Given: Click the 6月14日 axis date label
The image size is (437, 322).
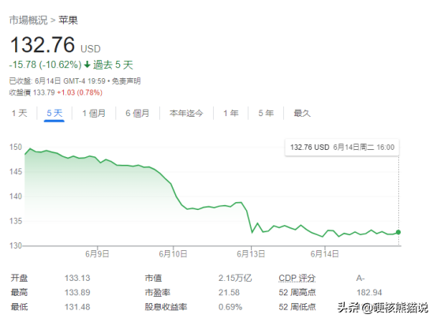Looking at the screenshot, I should pos(325,254).
